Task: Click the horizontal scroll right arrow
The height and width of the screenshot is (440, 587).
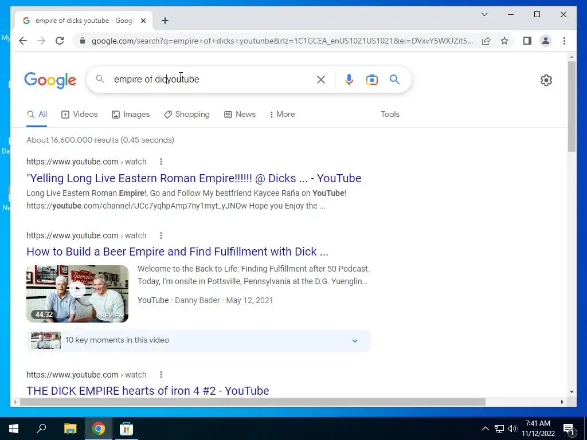Action: 562,402
